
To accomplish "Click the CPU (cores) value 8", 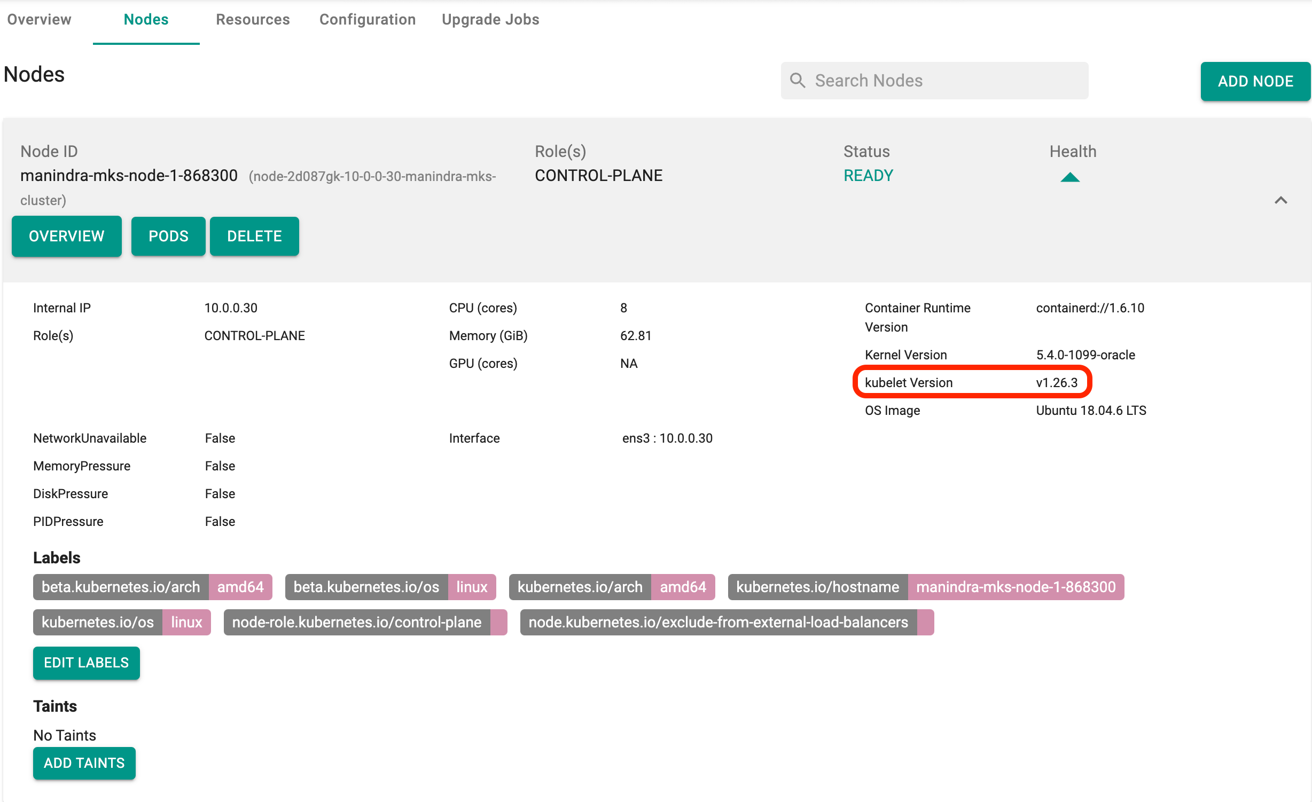I will point(623,308).
